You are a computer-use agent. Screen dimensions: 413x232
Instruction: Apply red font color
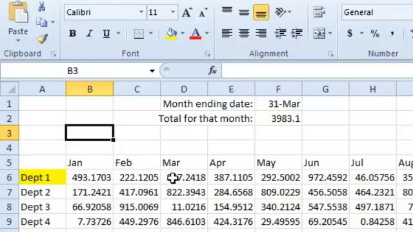coord(196,34)
